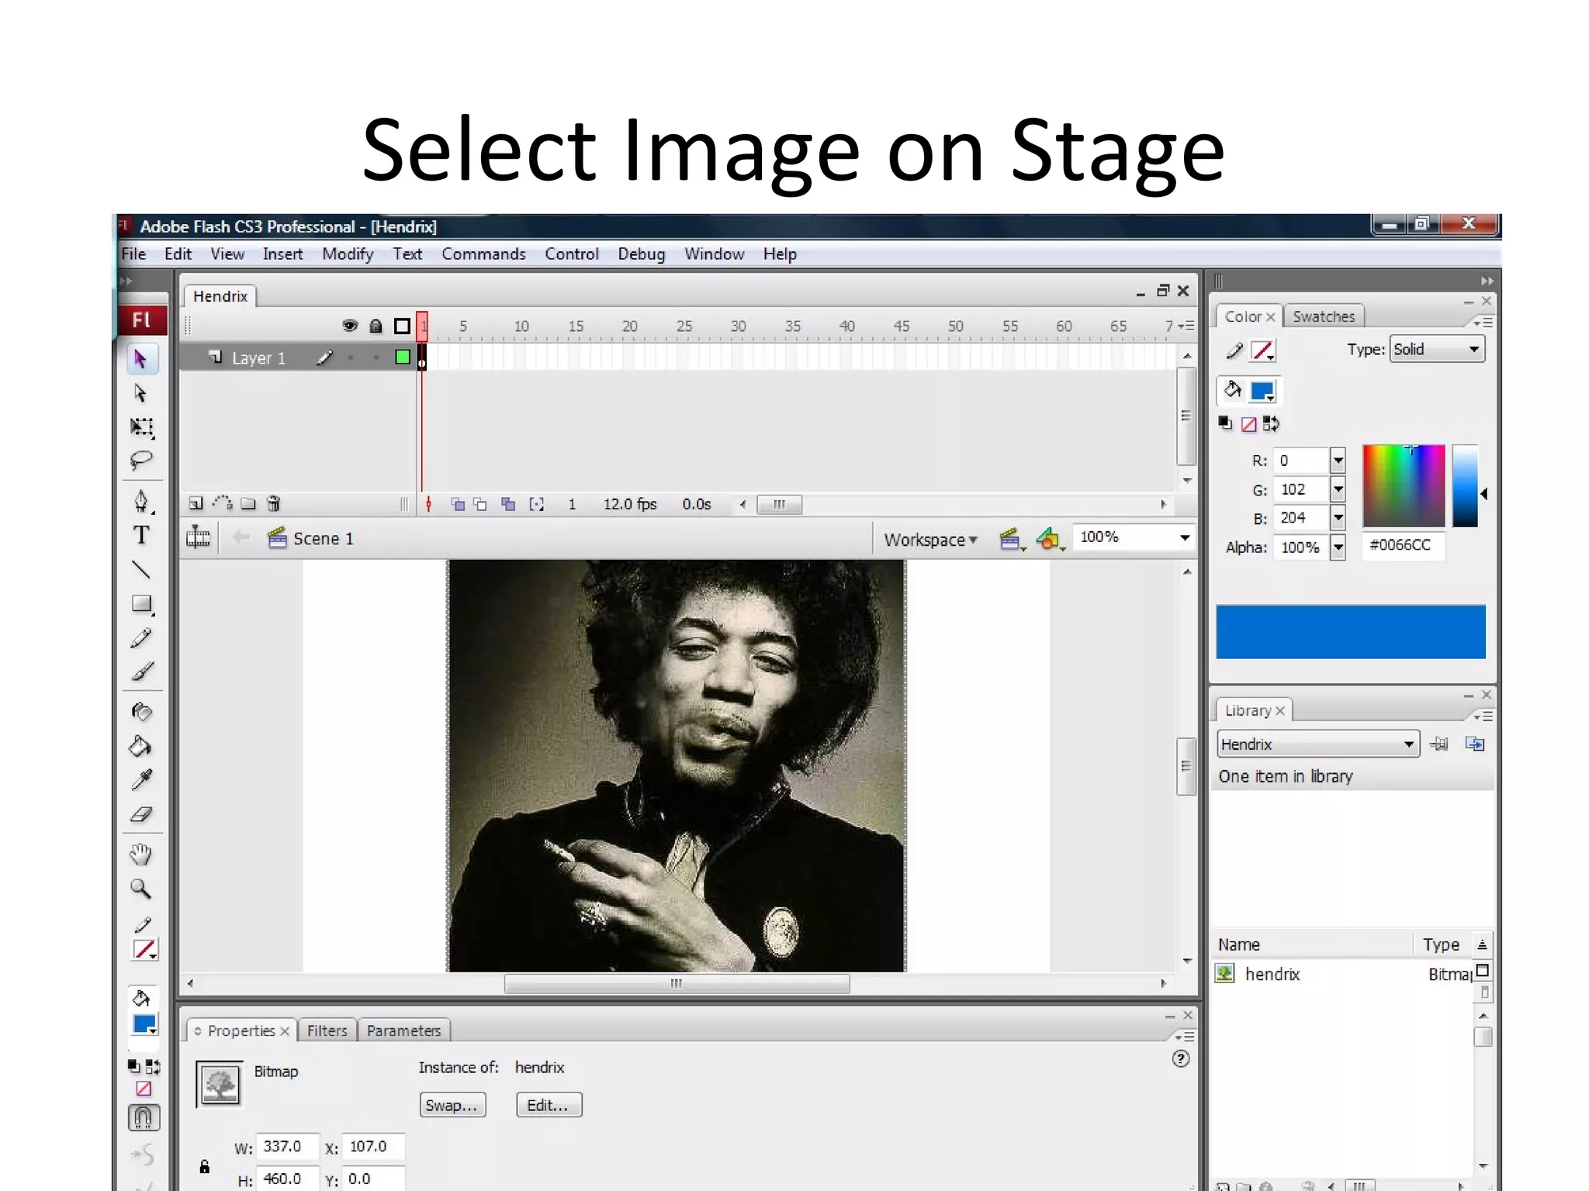Toggle the width/height lock icon
Screen dimensions: 1589x1191
click(x=205, y=1166)
